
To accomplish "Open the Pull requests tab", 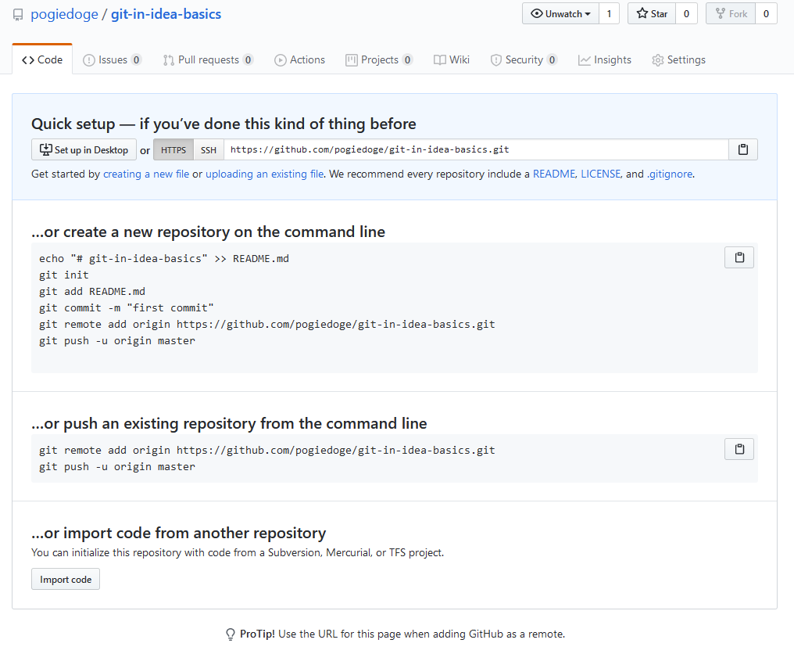I will [x=208, y=59].
